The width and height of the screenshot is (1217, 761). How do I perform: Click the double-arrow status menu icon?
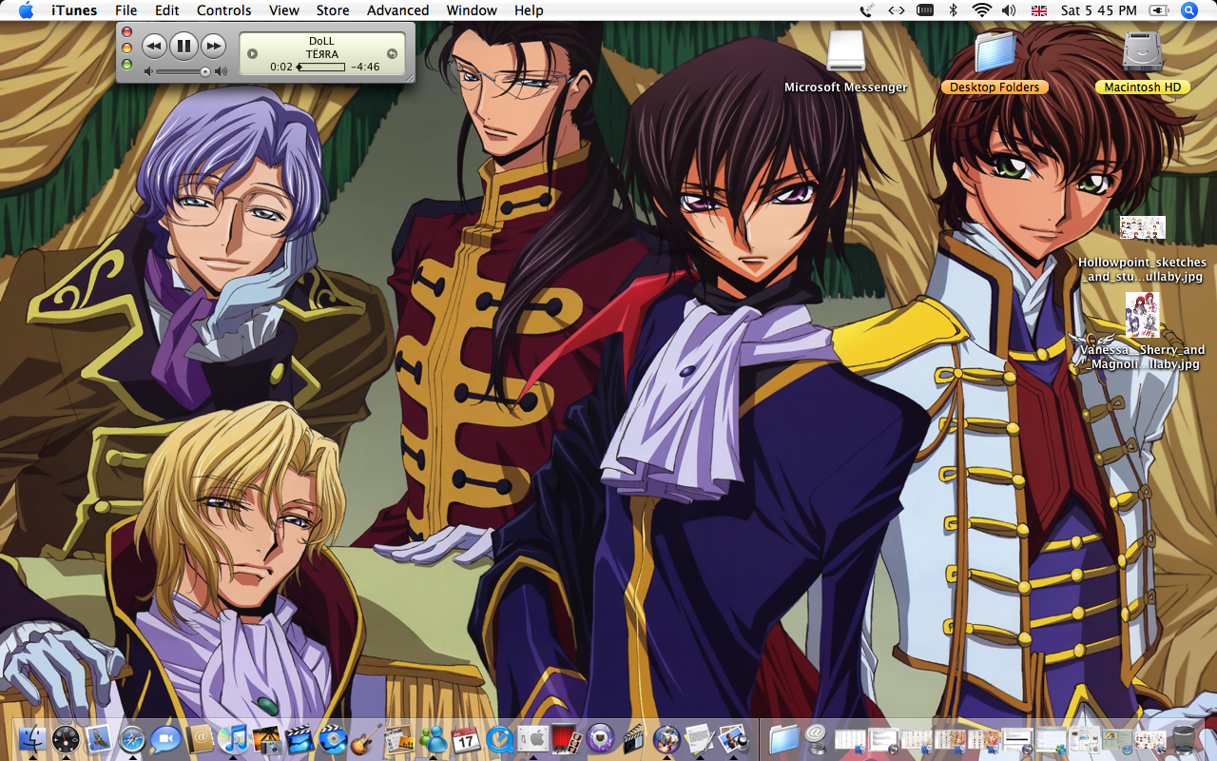[x=896, y=10]
